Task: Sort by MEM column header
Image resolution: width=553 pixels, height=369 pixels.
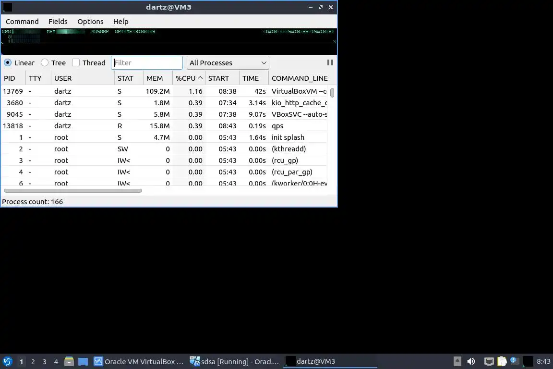Action: point(157,78)
